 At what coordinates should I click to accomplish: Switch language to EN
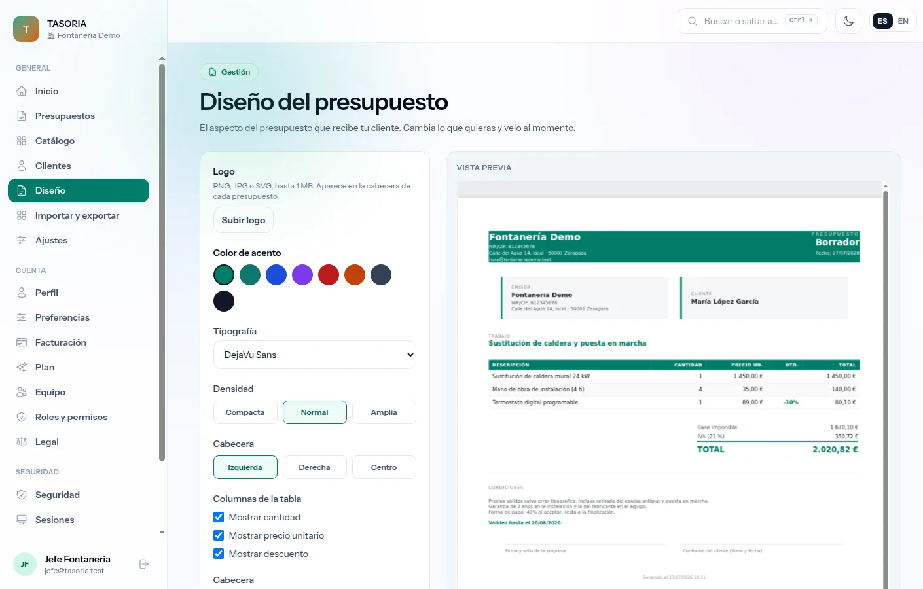coord(903,21)
